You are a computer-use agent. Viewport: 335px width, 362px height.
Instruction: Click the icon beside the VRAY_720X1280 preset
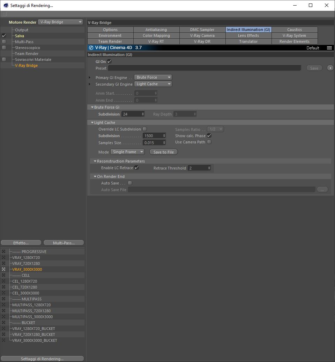(x=3, y=263)
